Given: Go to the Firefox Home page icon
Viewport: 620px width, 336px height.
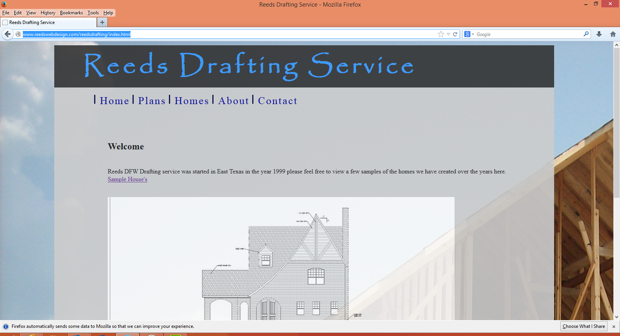Looking at the screenshot, I should pos(613,34).
